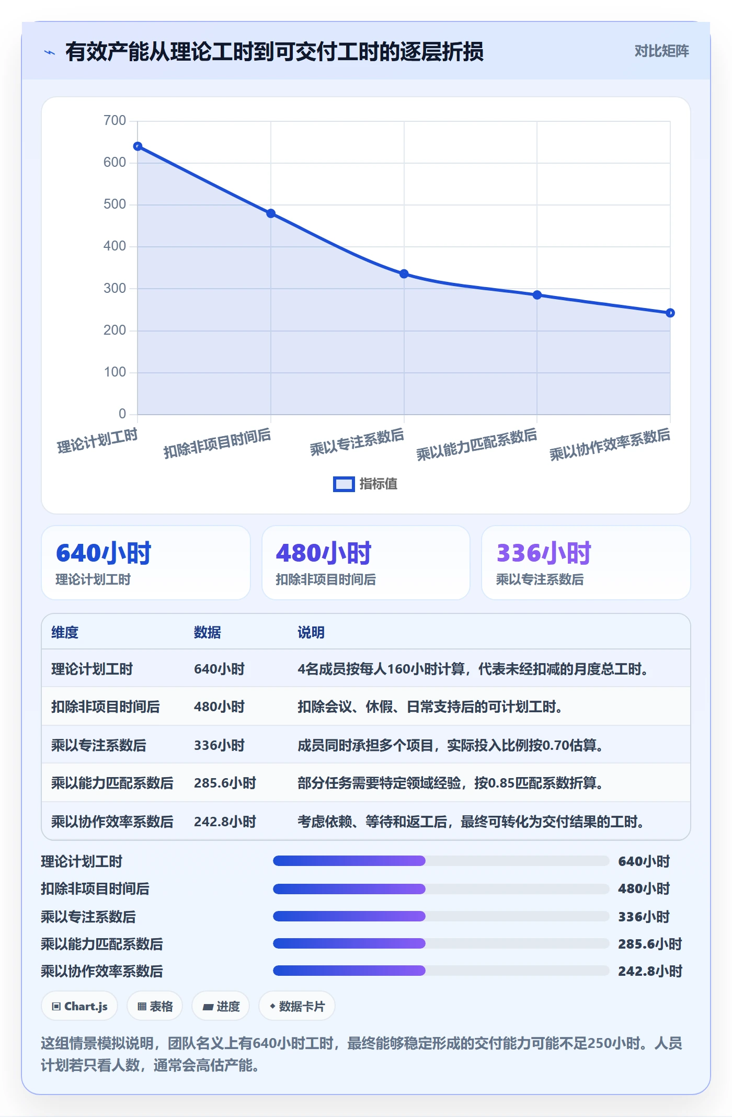Click the 700 y-axis label
Screen dimensions: 732x1117
(x=115, y=121)
